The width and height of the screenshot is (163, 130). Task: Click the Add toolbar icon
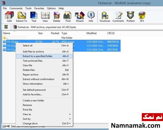click(9, 17)
